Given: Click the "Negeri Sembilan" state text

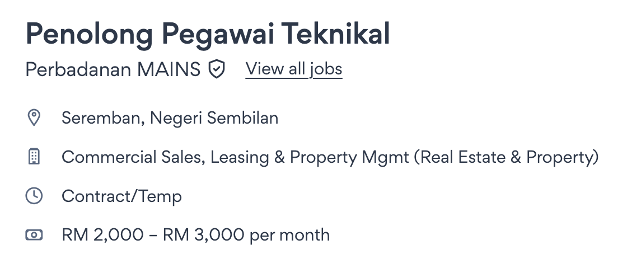Looking at the screenshot, I should tap(214, 118).
